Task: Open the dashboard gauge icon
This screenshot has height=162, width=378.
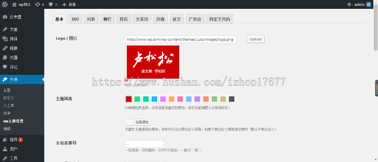Action: point(5,17)
